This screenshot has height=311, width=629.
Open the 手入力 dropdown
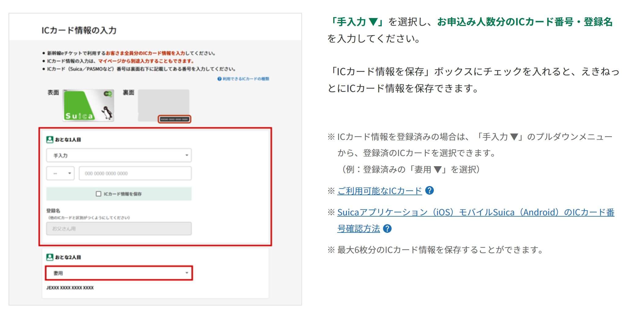119,155
